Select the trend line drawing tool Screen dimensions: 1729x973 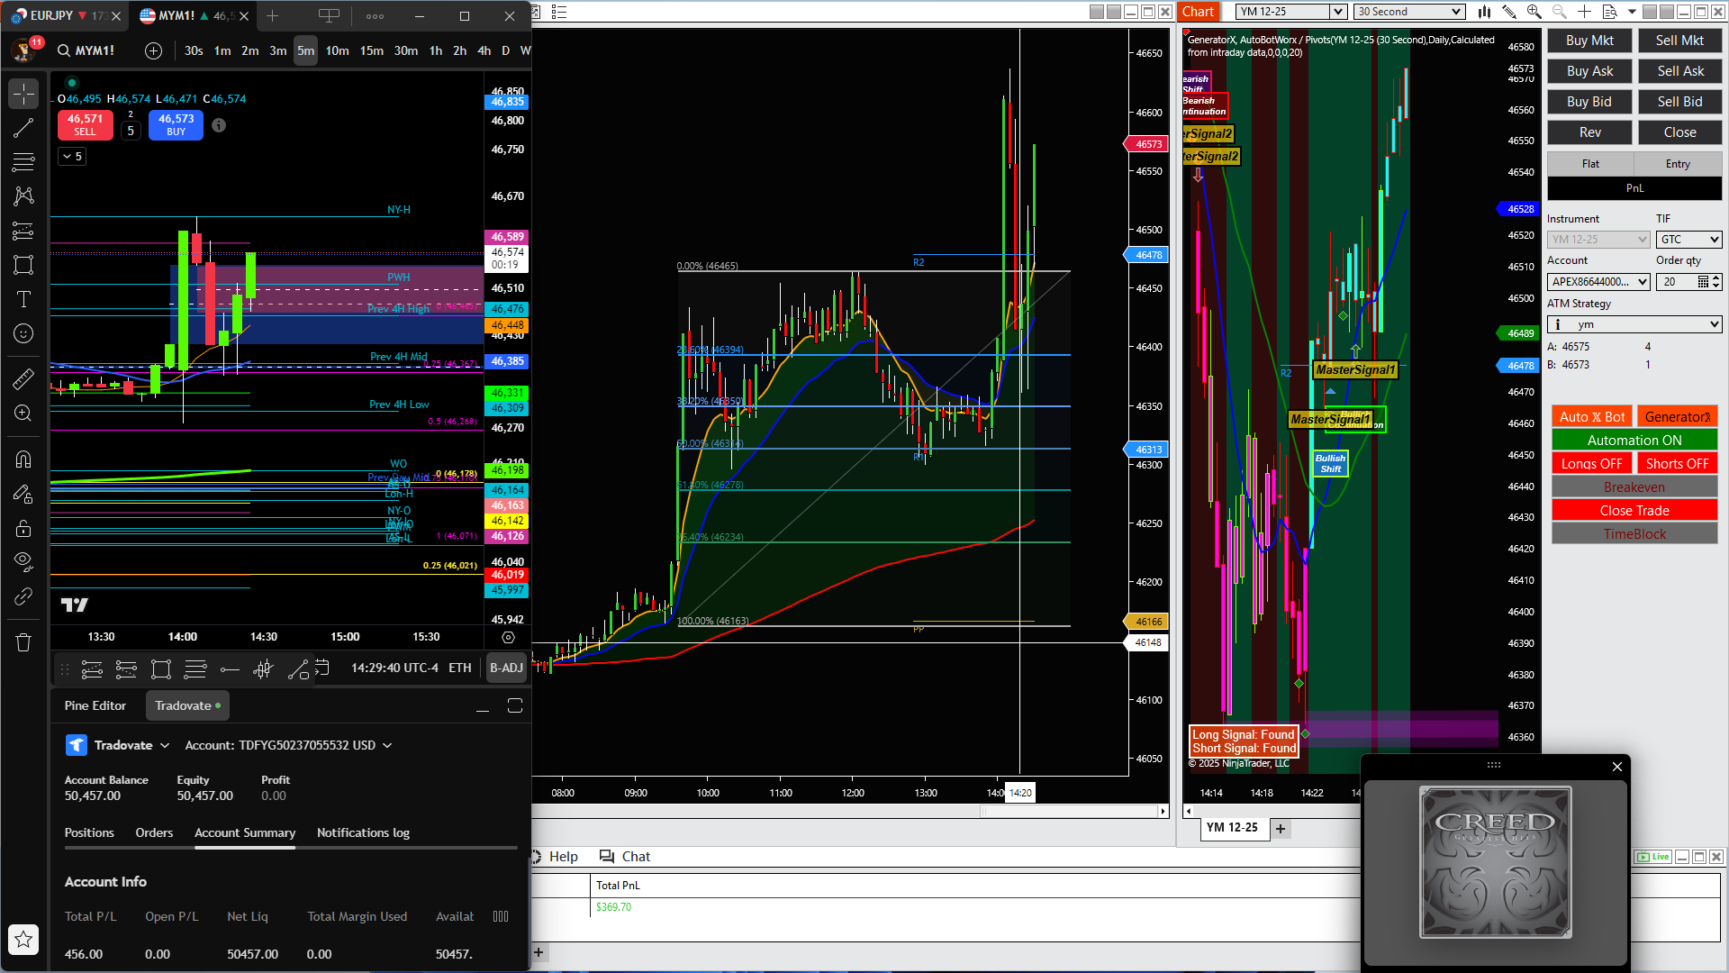23,129
